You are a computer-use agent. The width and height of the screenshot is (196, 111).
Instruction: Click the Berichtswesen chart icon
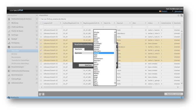point(9,75)
